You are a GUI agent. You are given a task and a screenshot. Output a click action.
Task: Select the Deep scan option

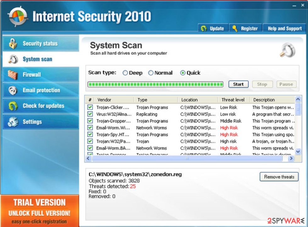point(126,73)
